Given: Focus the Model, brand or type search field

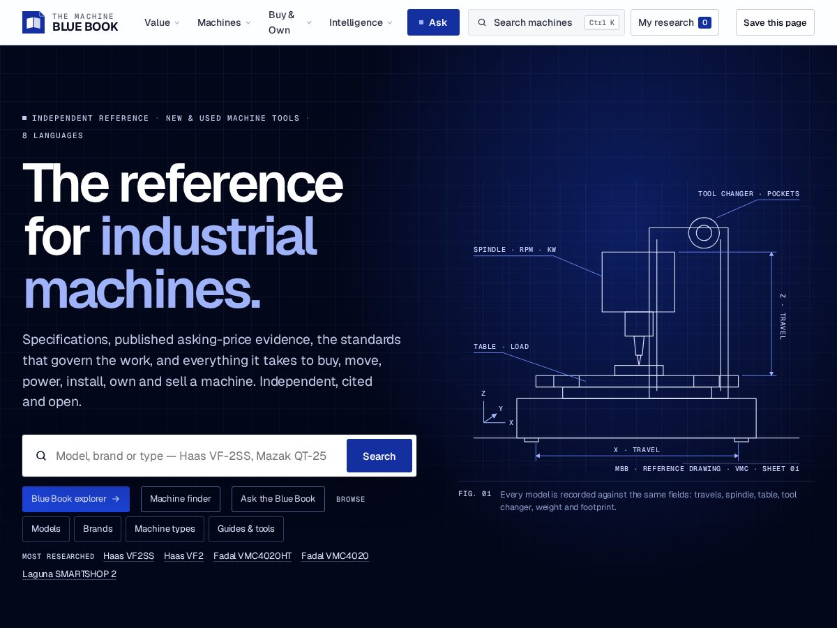Looking at the screenshot, I should click(191, 456).
